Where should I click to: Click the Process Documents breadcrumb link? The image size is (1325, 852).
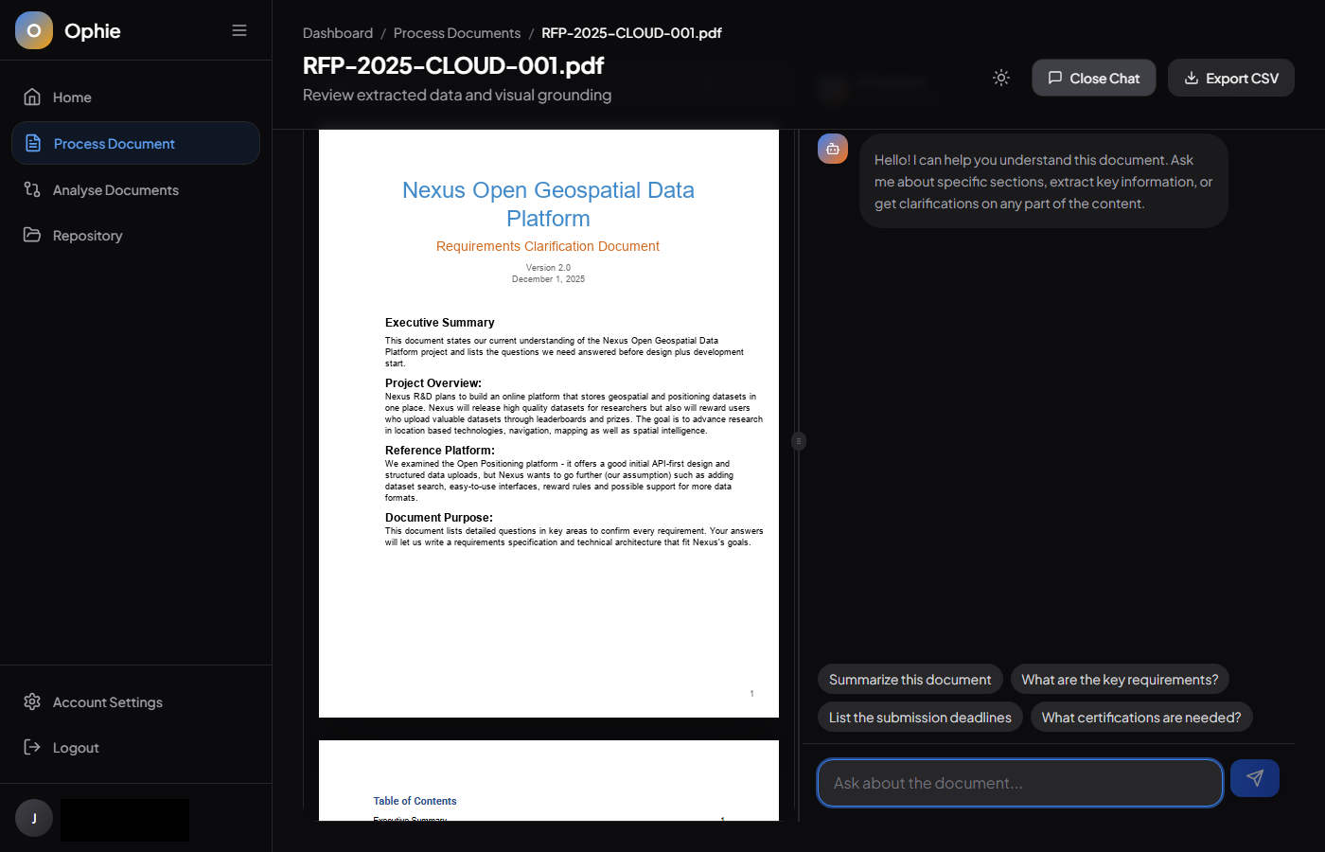pos(457,32)
